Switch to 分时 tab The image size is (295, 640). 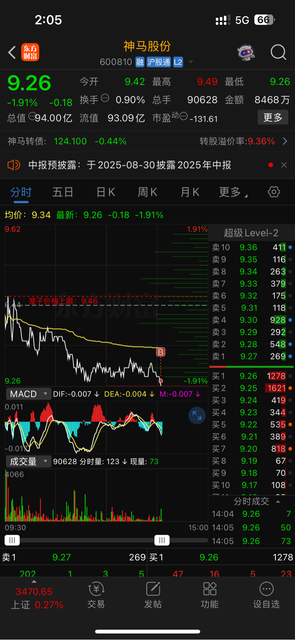pos(21,192)
